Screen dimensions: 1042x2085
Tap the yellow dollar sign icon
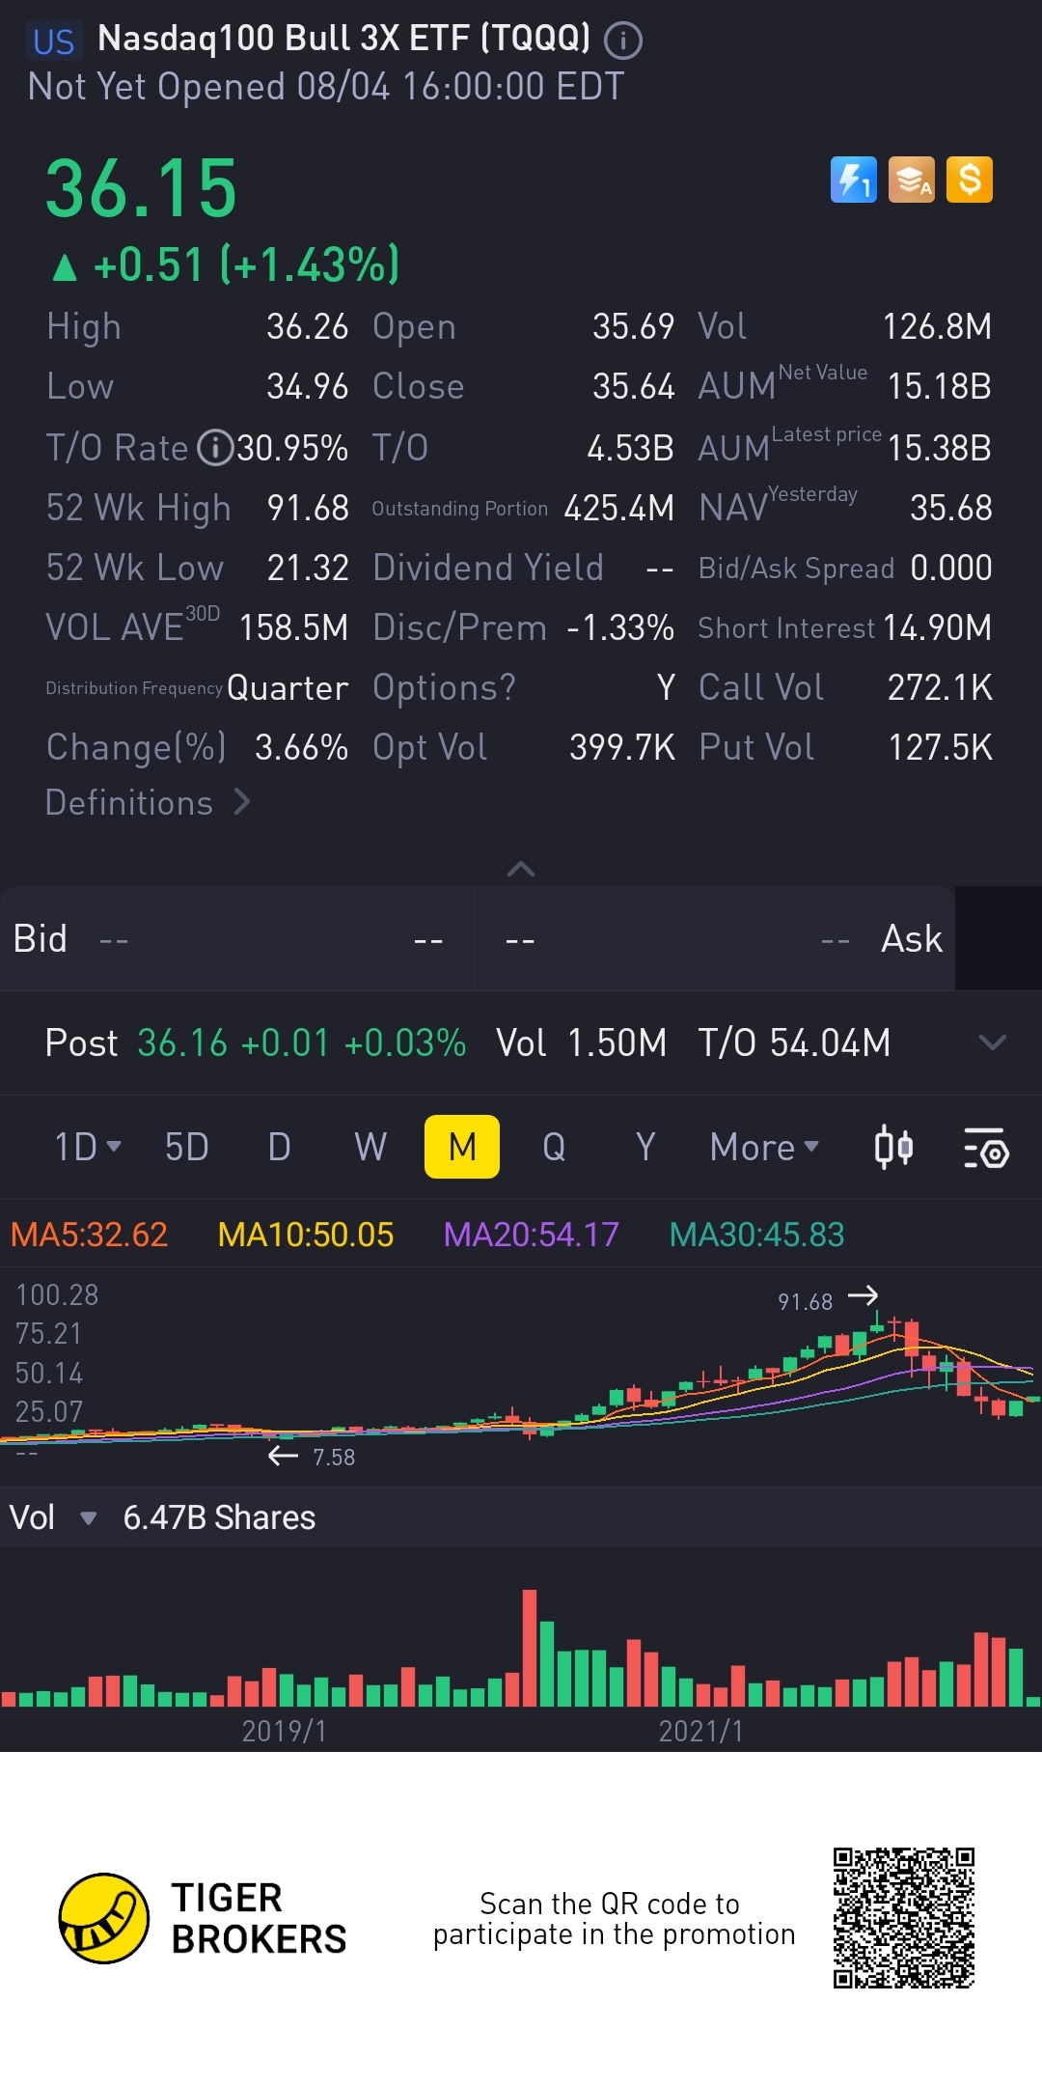[x=970, y=180]
